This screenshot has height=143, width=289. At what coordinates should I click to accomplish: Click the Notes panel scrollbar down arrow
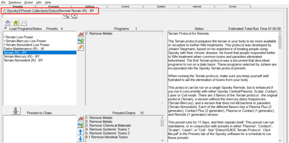[280, 140]
